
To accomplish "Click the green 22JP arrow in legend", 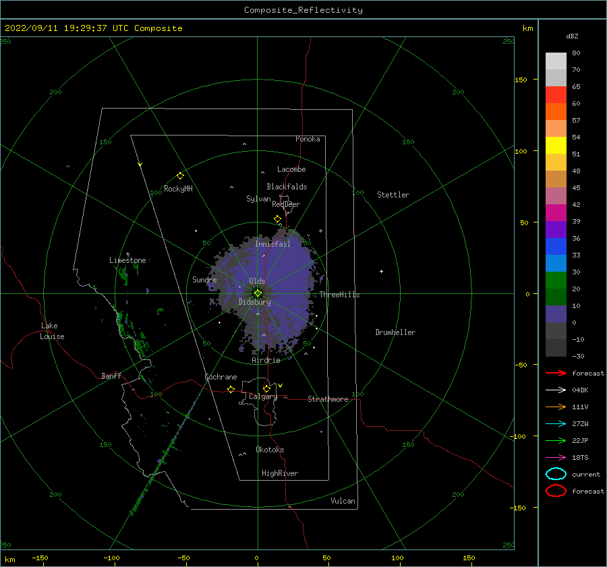I will [x=556, y=440].
